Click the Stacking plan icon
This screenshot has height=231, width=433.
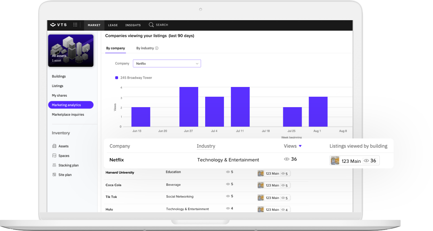(54, 165)
